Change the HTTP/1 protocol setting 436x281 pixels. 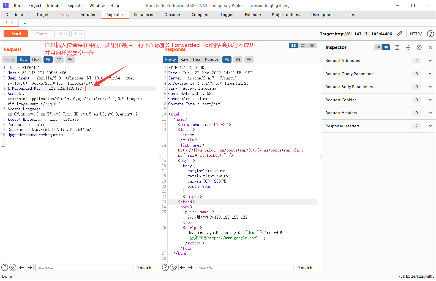(417, 34)
